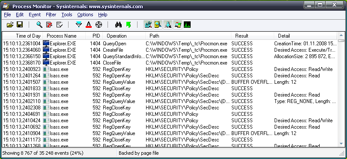The width and height of the screenshot is (347, 159).
Task: Click 'AllocationSize: 2 895 872, E...' detail cell
Action: click(305, 56)
